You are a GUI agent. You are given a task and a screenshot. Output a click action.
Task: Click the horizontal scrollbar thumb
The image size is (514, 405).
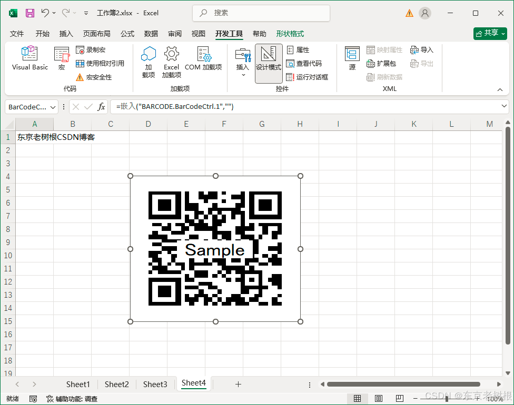(x=403, y=384)
